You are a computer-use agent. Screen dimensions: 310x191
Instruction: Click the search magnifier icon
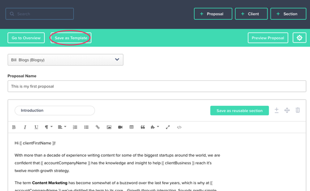(12, 14)
